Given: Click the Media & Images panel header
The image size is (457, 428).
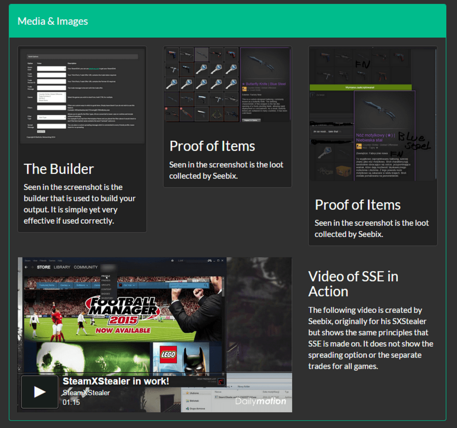Looking at the screenshot, I should click(228, 21).
